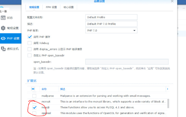
Task: Click the PHP 设置 code icon
Action: coord(3,38)
